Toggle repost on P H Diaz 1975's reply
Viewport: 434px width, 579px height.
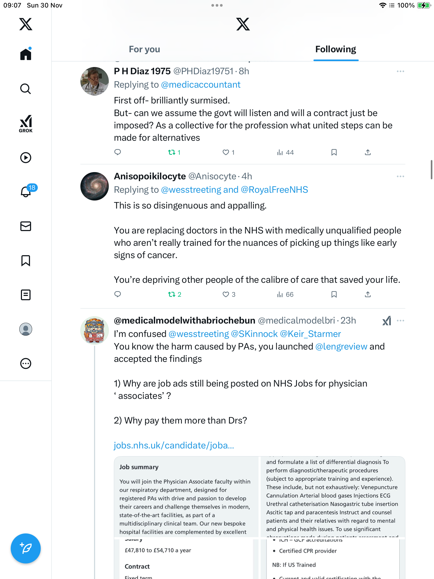[x=172, y=153]
